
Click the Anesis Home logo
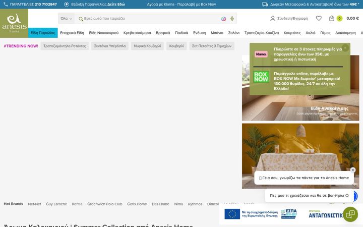(14, 23)
